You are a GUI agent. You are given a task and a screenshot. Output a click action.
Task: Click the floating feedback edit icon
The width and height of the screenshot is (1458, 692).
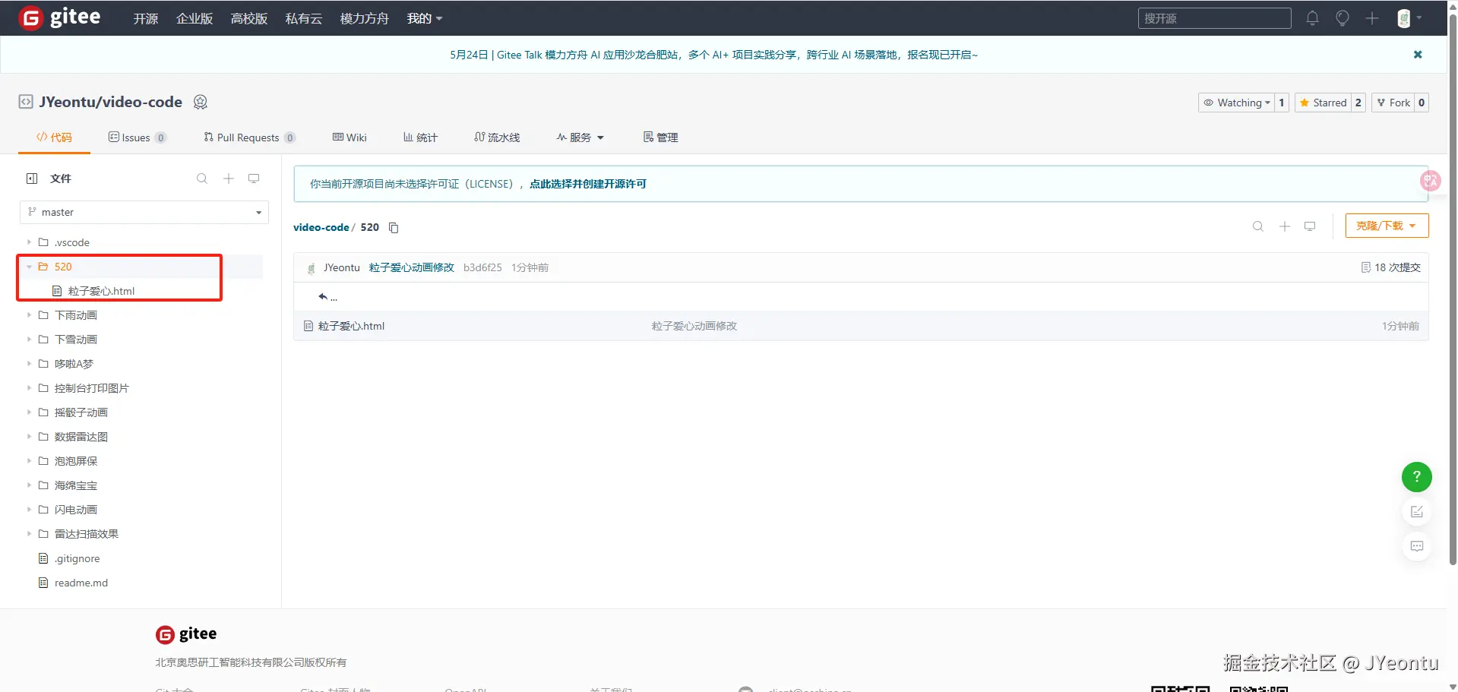pyautogui.click(x=1417, y=512)
